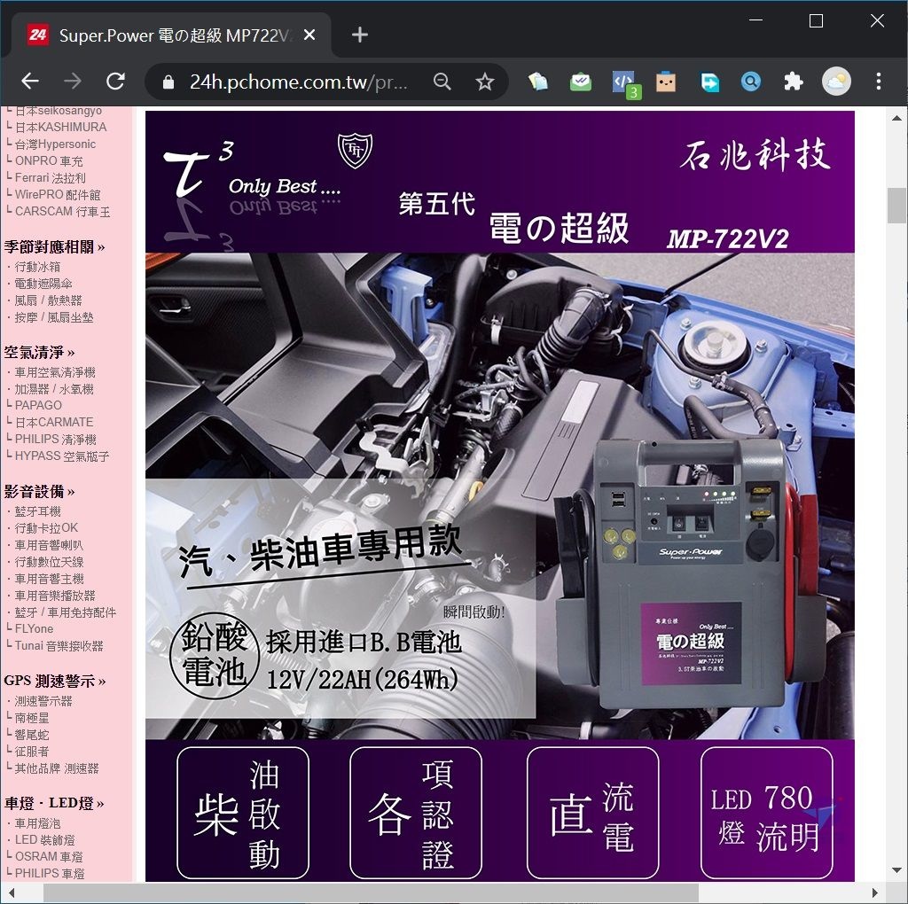Image resolution: width=908 pixels, height=904 pixels.
Task: Open the code extension with badge 3
Action: coord(624,82)
